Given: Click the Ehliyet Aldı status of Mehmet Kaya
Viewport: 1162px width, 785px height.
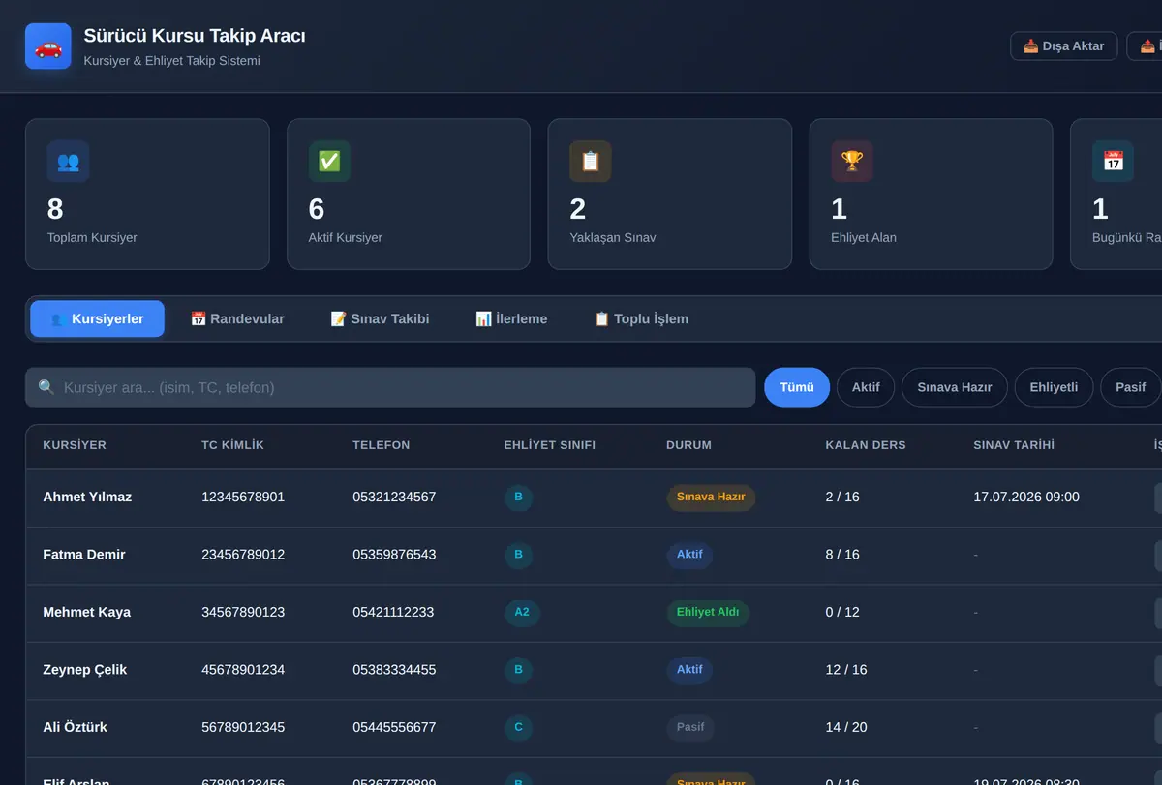Looking at the screenshot, I should coord(708,613).
